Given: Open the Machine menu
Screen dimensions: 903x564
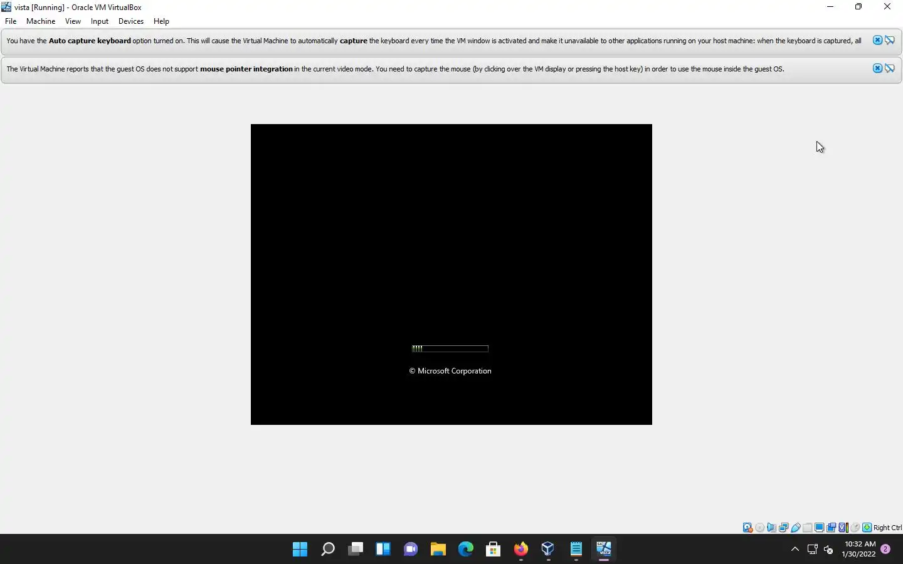Looking at the screenshot, I should coord(41,21).
